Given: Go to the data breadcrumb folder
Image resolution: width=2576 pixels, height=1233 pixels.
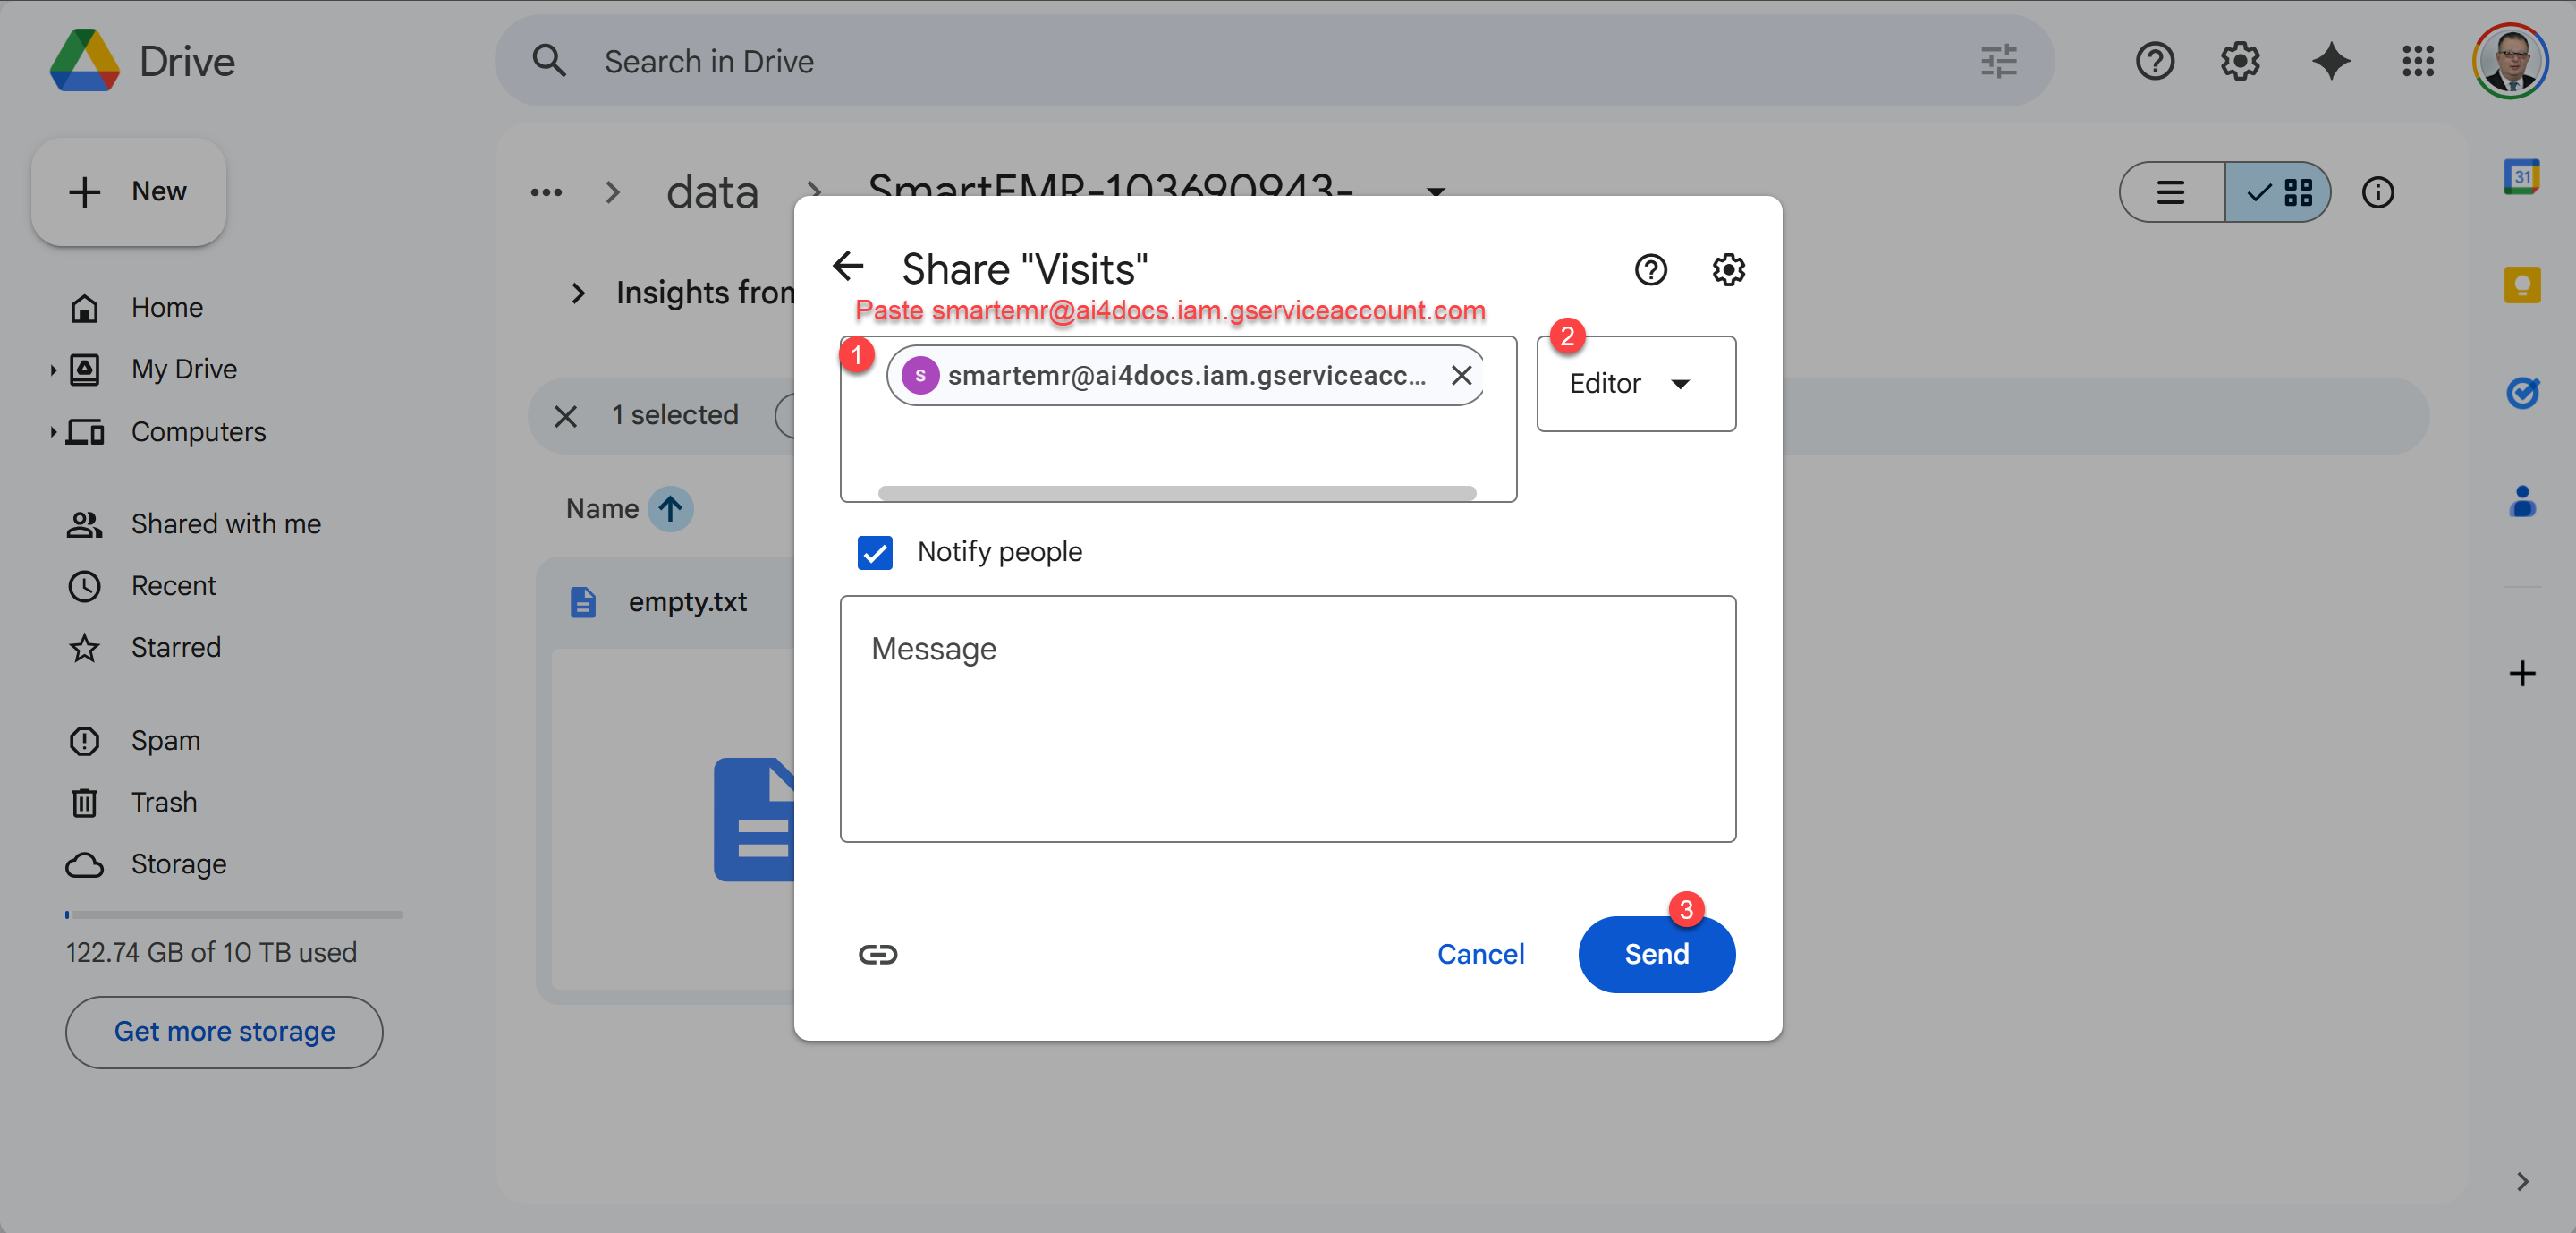Looking at the screenshot, I should click(x=712, y=192).
